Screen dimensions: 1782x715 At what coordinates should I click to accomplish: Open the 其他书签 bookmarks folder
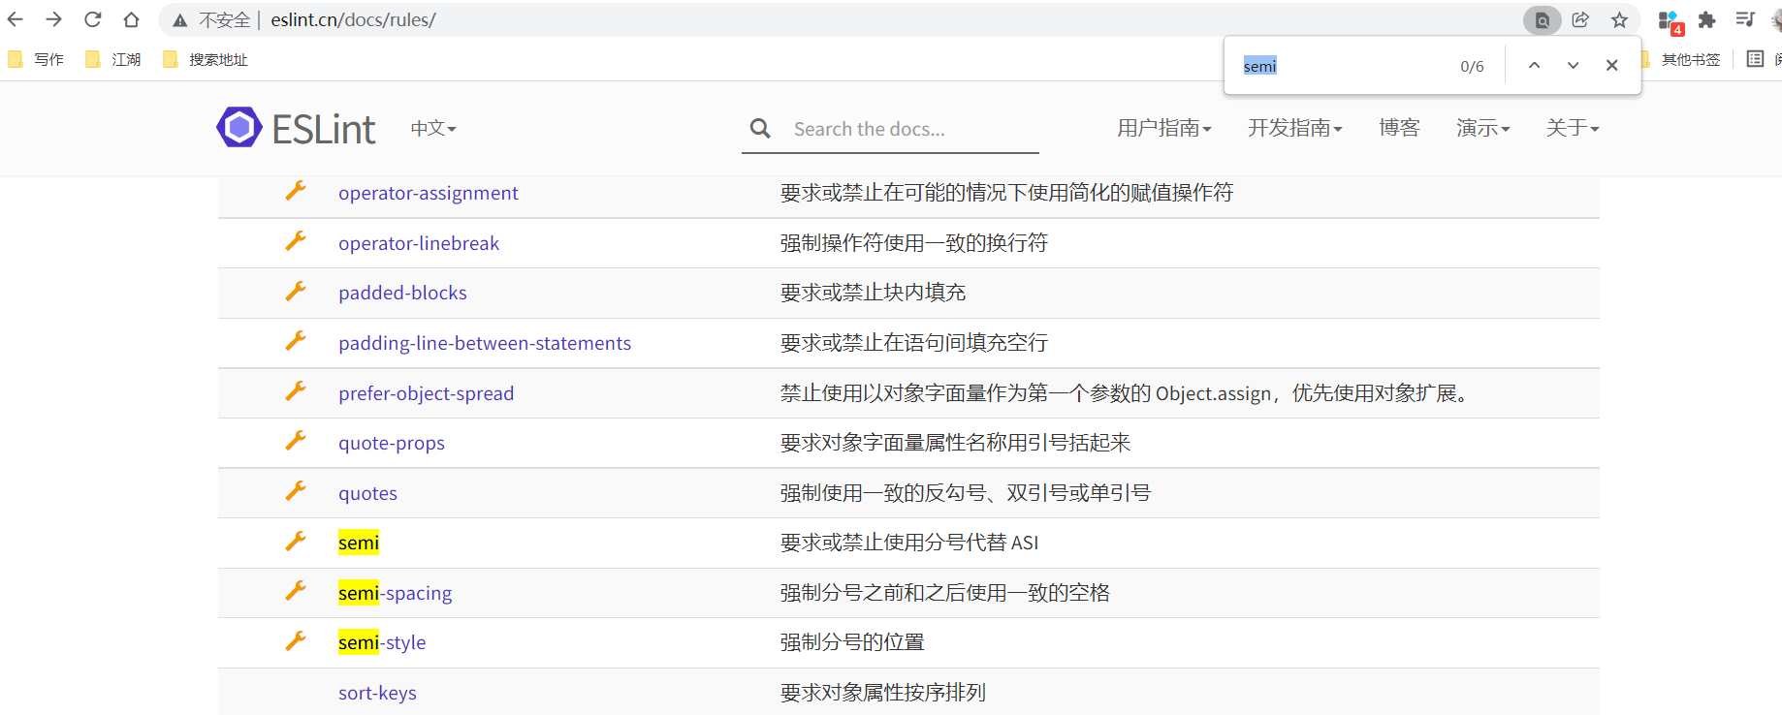1681,60
